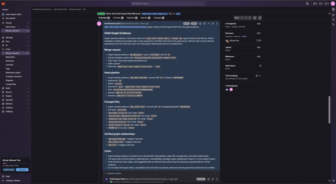Click the reviewer Assign link
336x184 pixels.
(244, 36)
